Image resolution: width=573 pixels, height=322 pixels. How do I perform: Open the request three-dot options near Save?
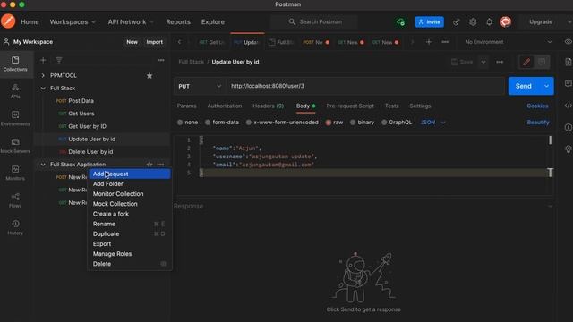click(x=500, y=62)
